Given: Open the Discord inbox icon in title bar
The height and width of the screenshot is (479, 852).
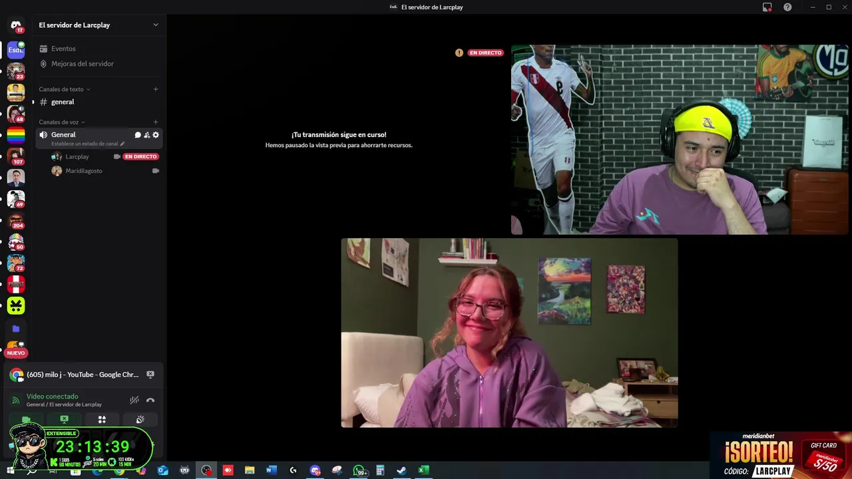Looking at the screenshot, I should (x=767, y=7).
